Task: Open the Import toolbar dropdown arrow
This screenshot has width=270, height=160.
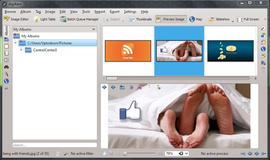Action: tap(123, 21)
